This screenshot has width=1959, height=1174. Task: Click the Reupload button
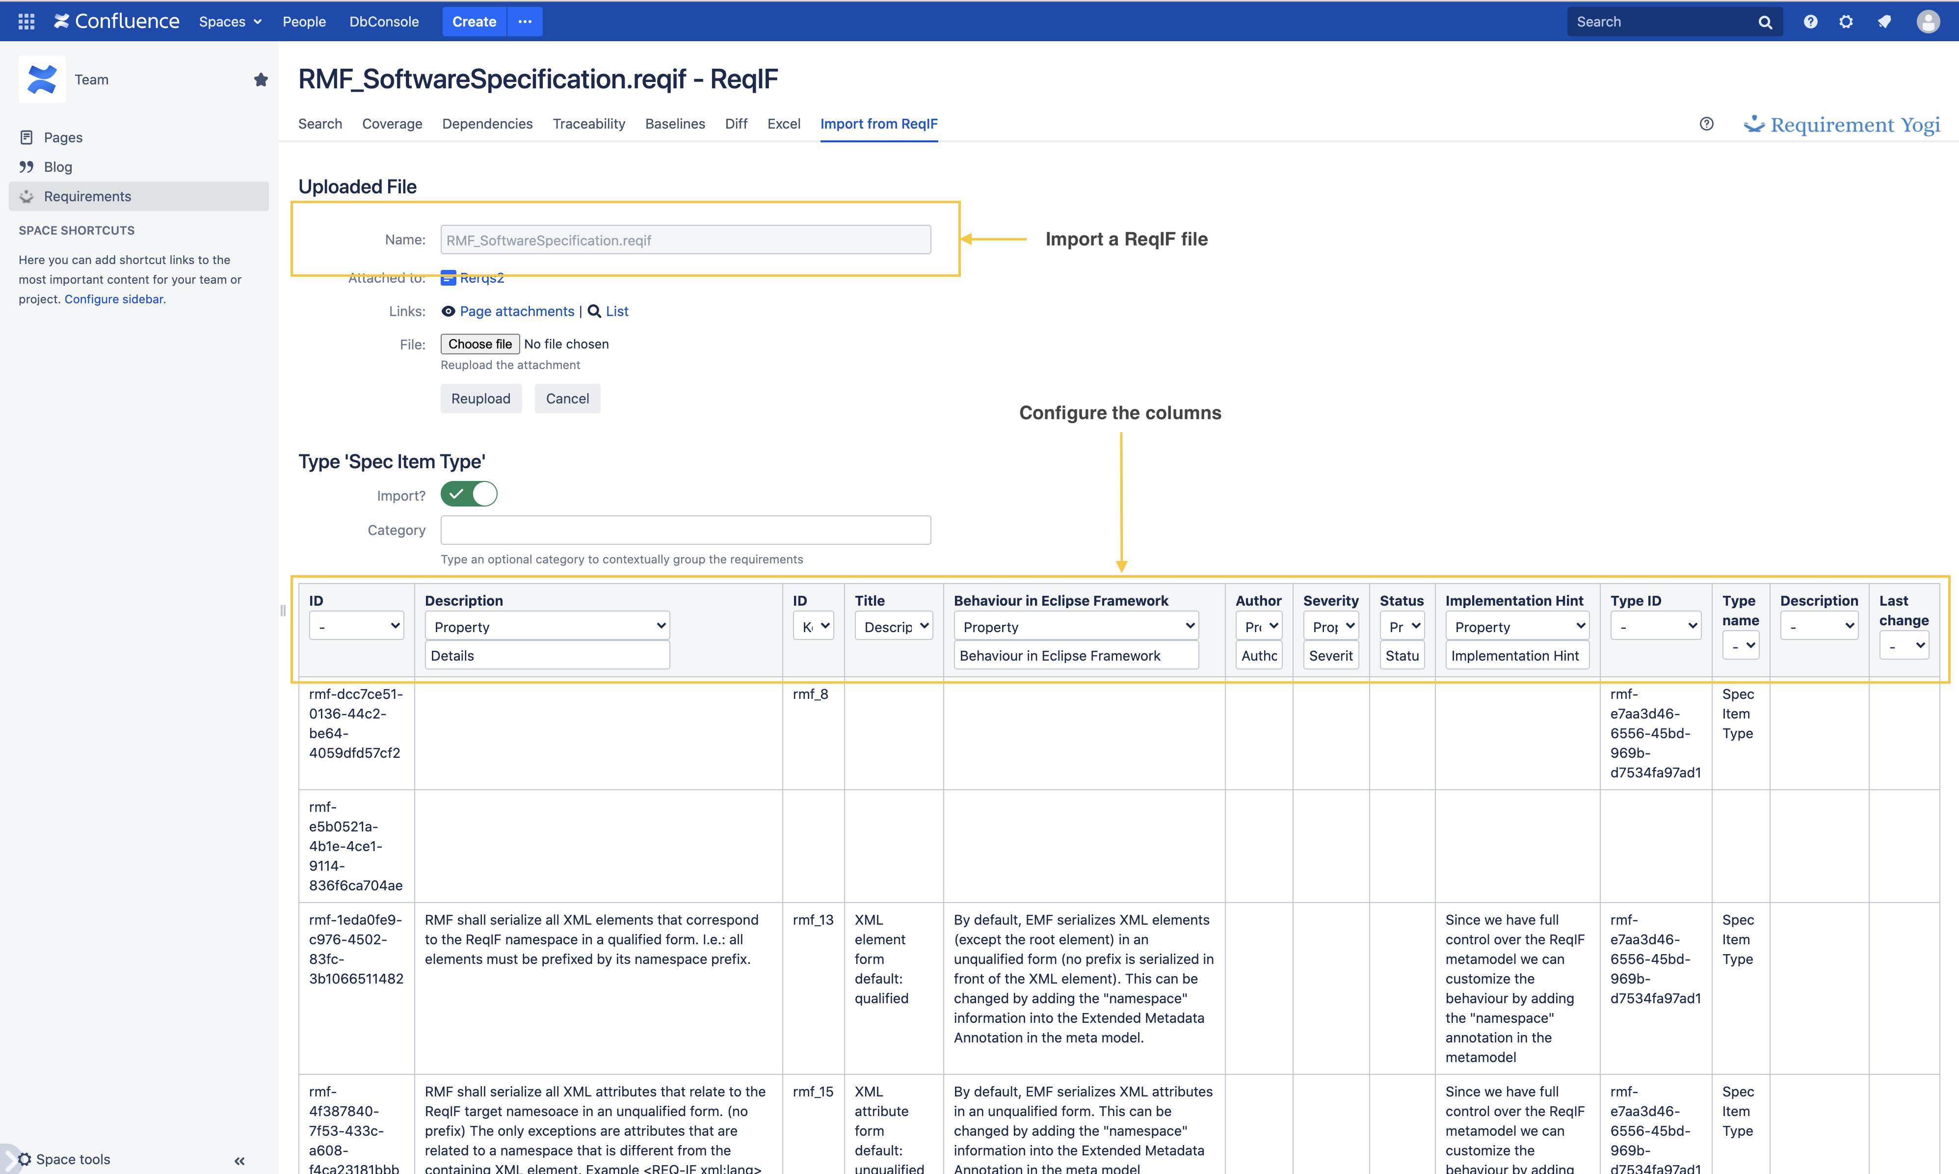[481, 398]
